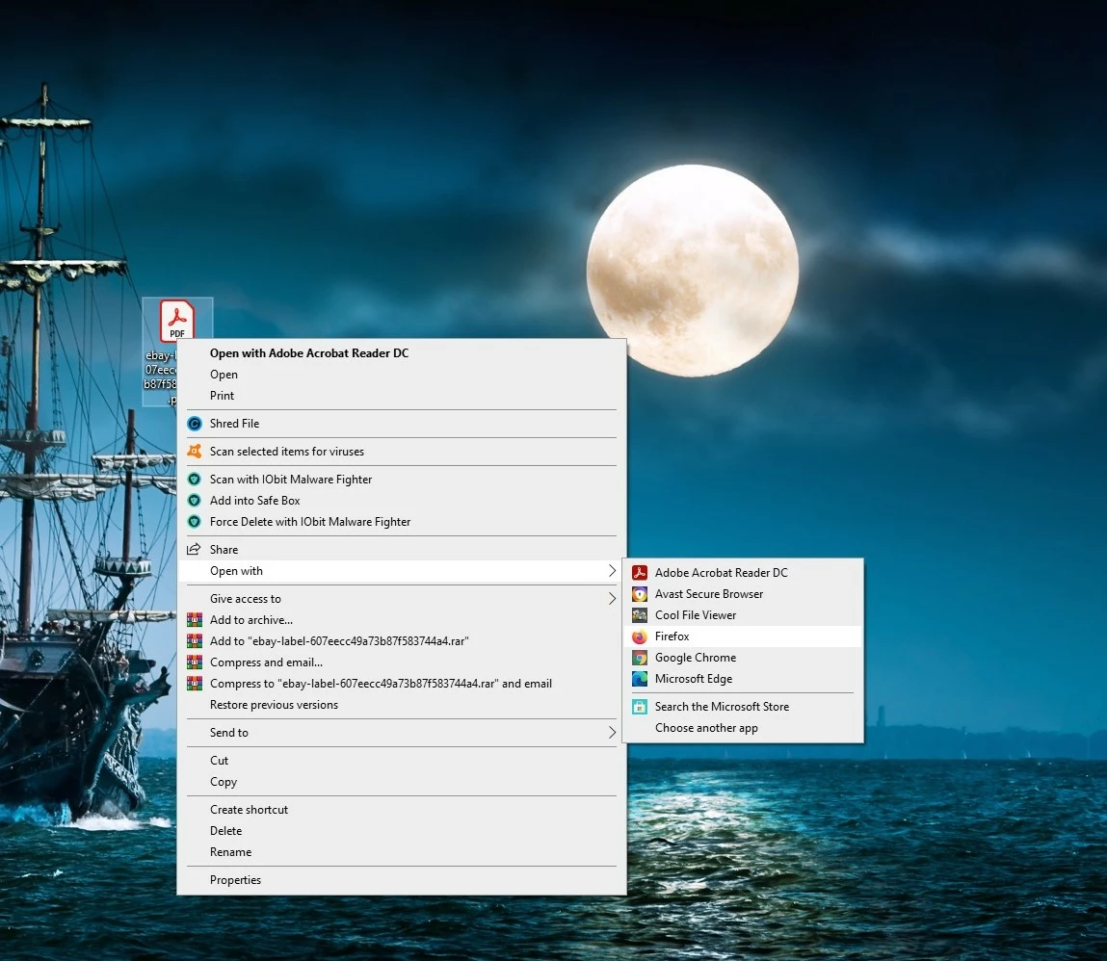Choose Add to archive... entry

(402, 619)
